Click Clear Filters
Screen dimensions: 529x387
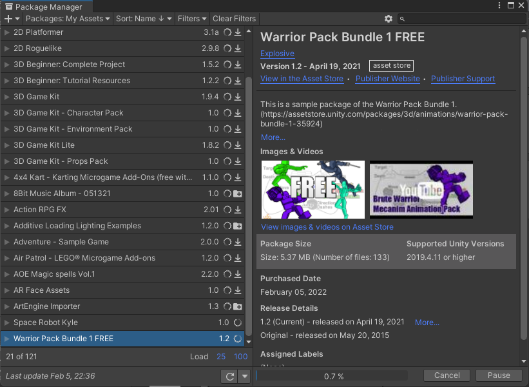click(x=234, y=19)
